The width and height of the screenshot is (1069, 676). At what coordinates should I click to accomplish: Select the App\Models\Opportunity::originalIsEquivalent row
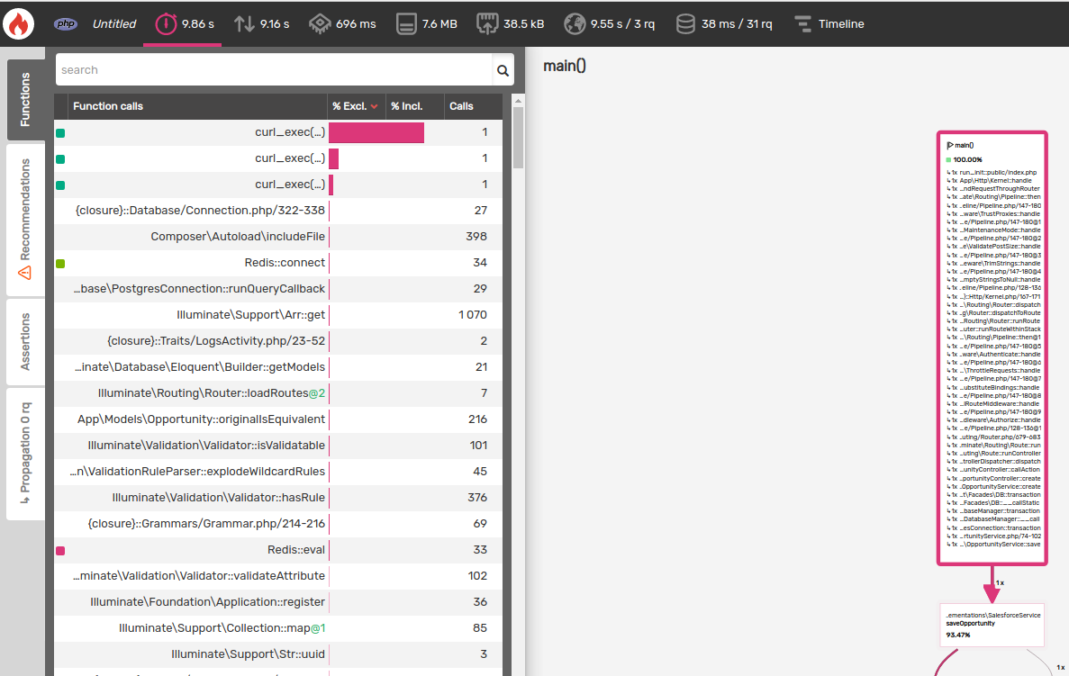pyautogui.click(x=278, y=419)
